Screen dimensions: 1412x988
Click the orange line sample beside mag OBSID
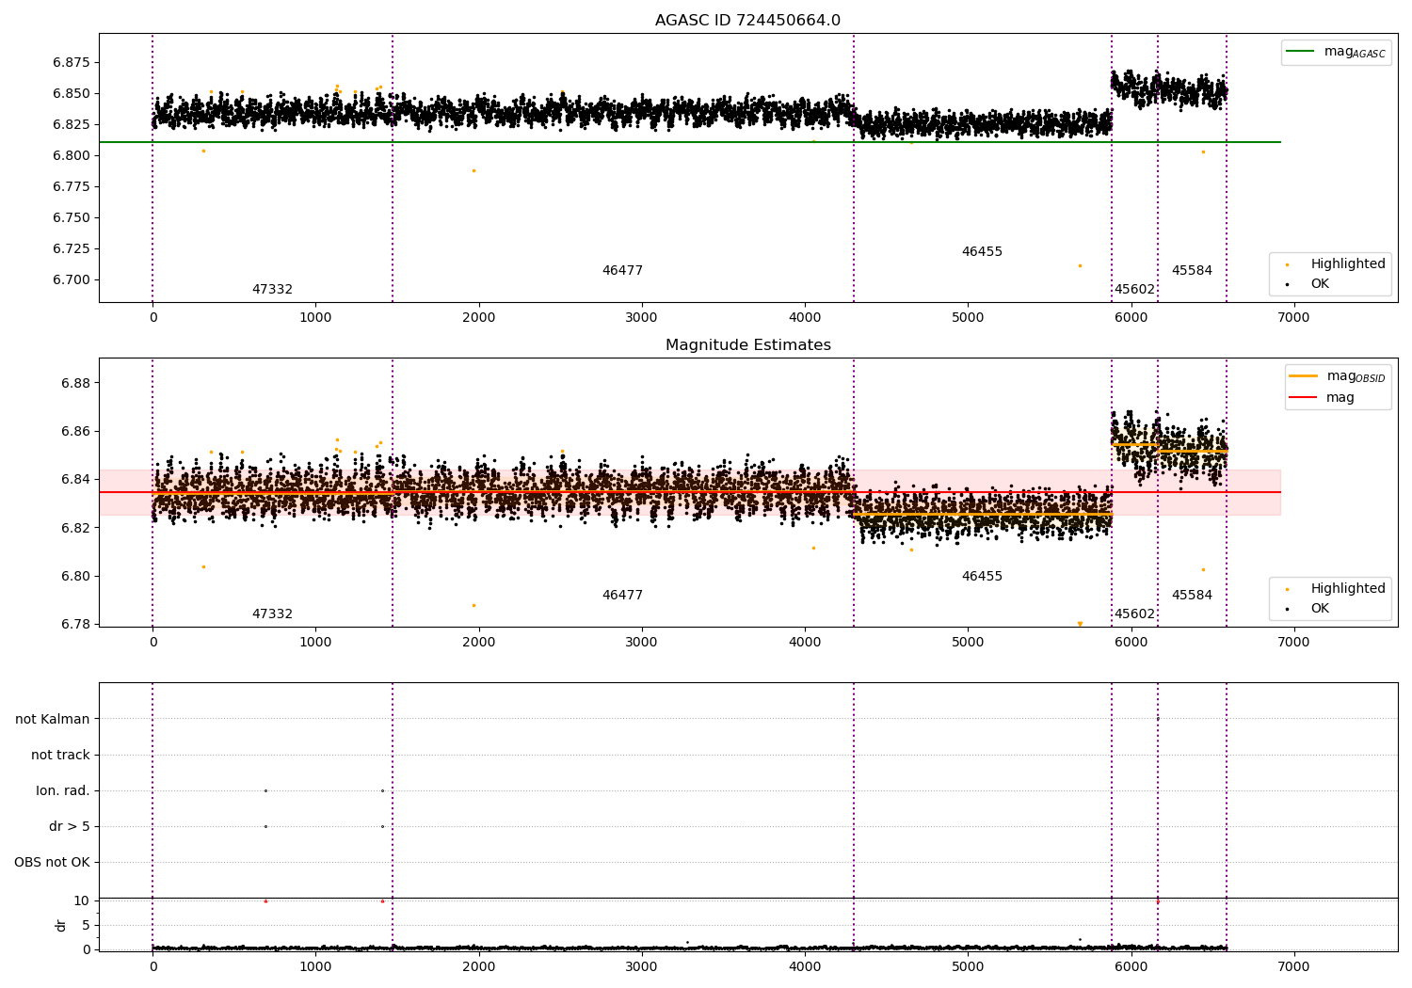coord(1304,376)
